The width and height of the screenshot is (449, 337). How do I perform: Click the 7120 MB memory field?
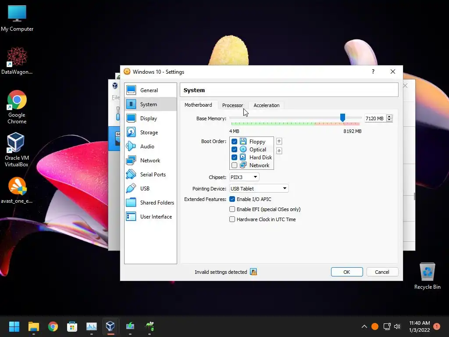pos(375,118)
